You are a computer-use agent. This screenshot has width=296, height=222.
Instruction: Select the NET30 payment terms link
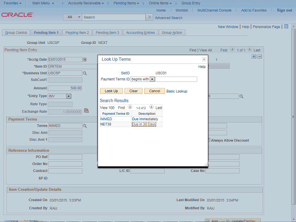point(106,124)
